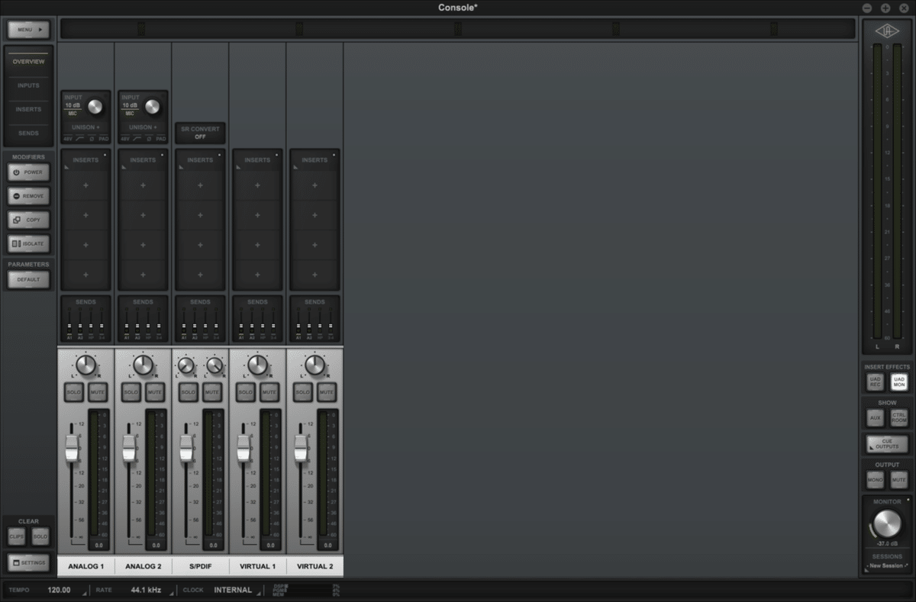Switch to the OVERVIEW view
916x602 pixels.
(x=28, y=61)
